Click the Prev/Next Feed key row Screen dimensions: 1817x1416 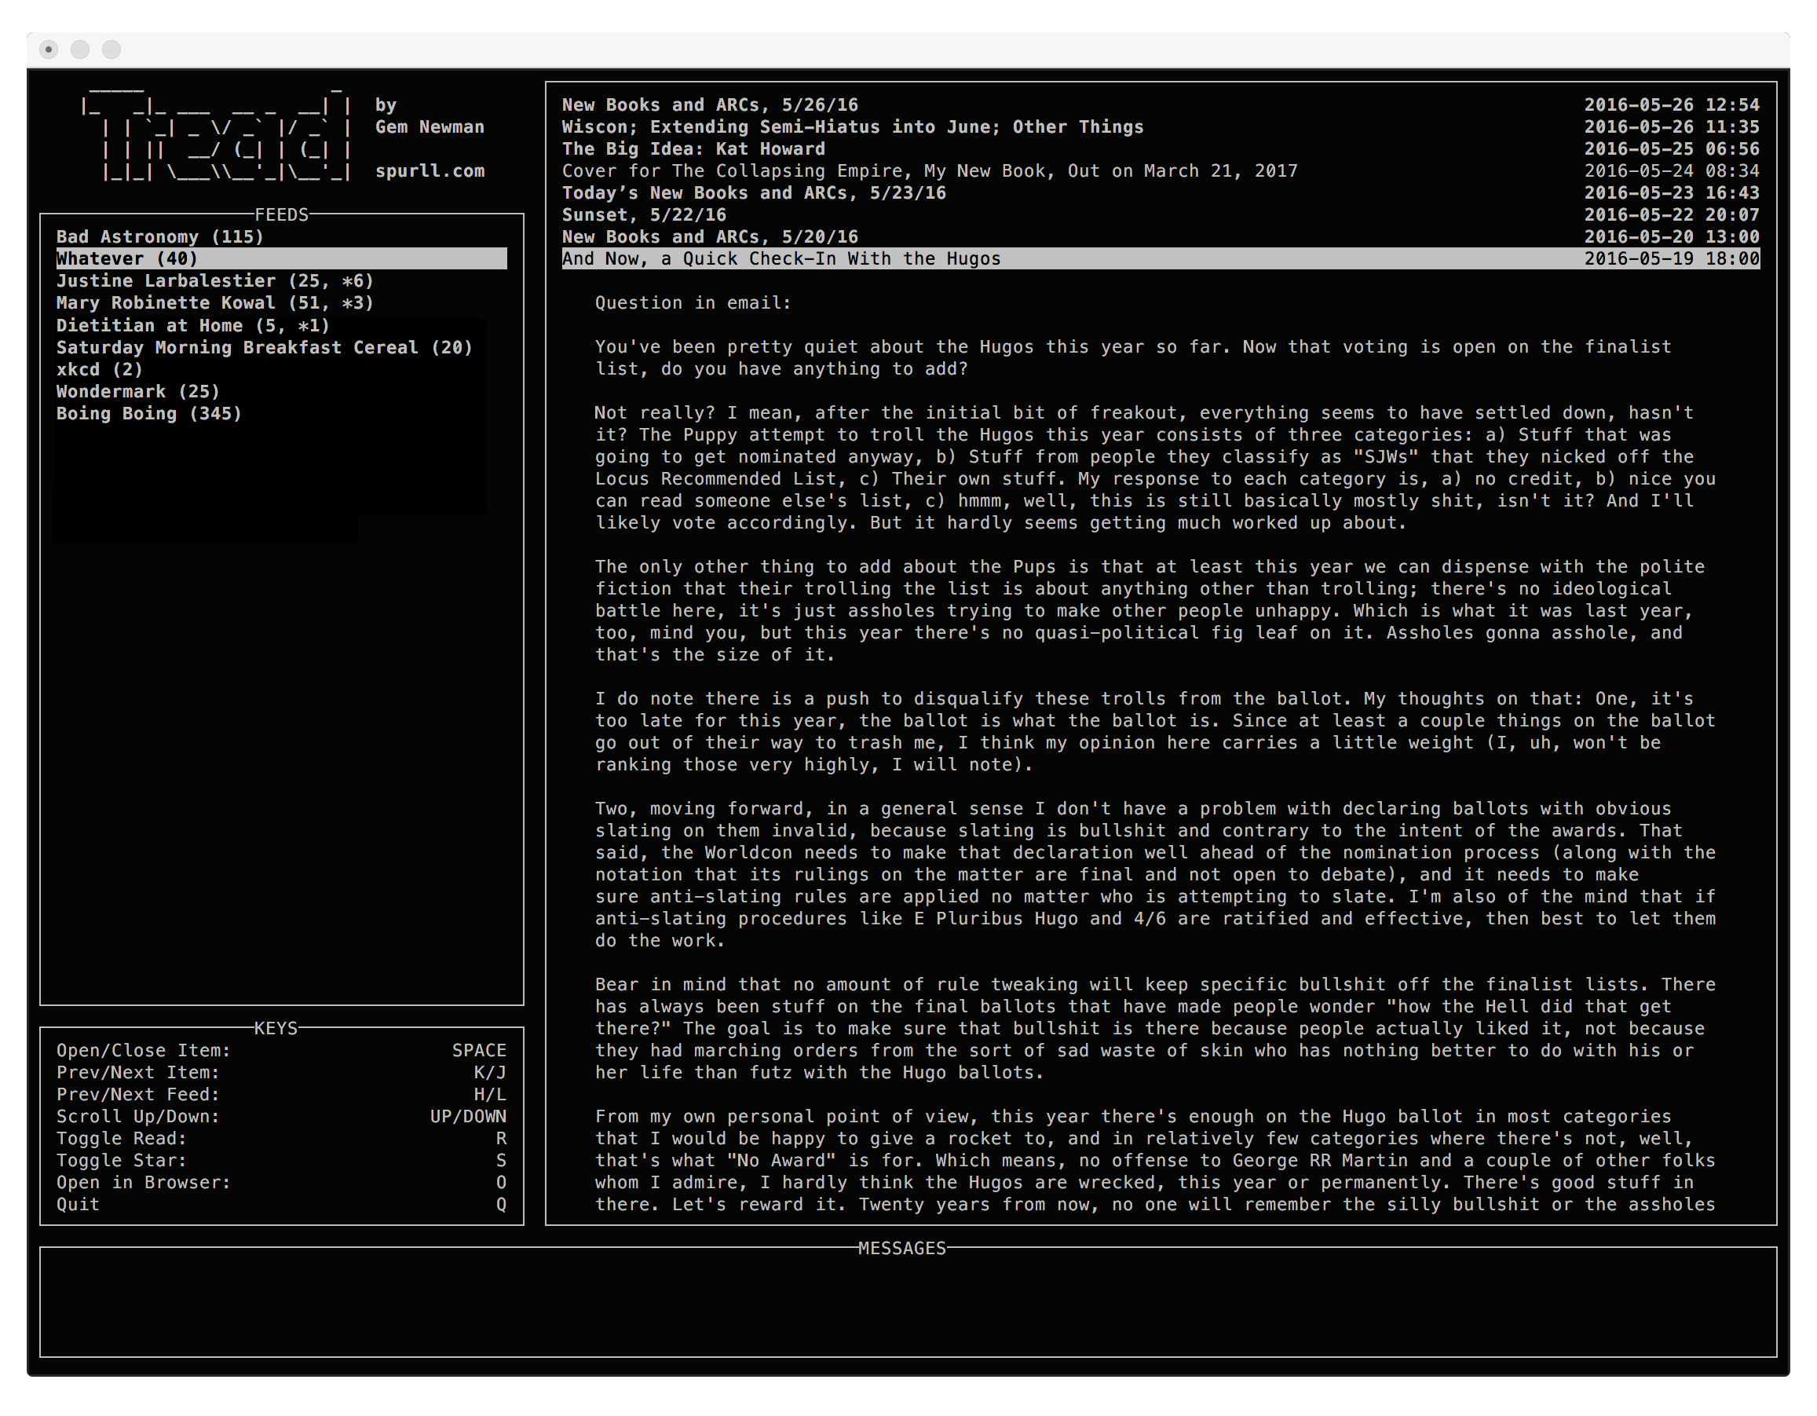[281, 1095]
